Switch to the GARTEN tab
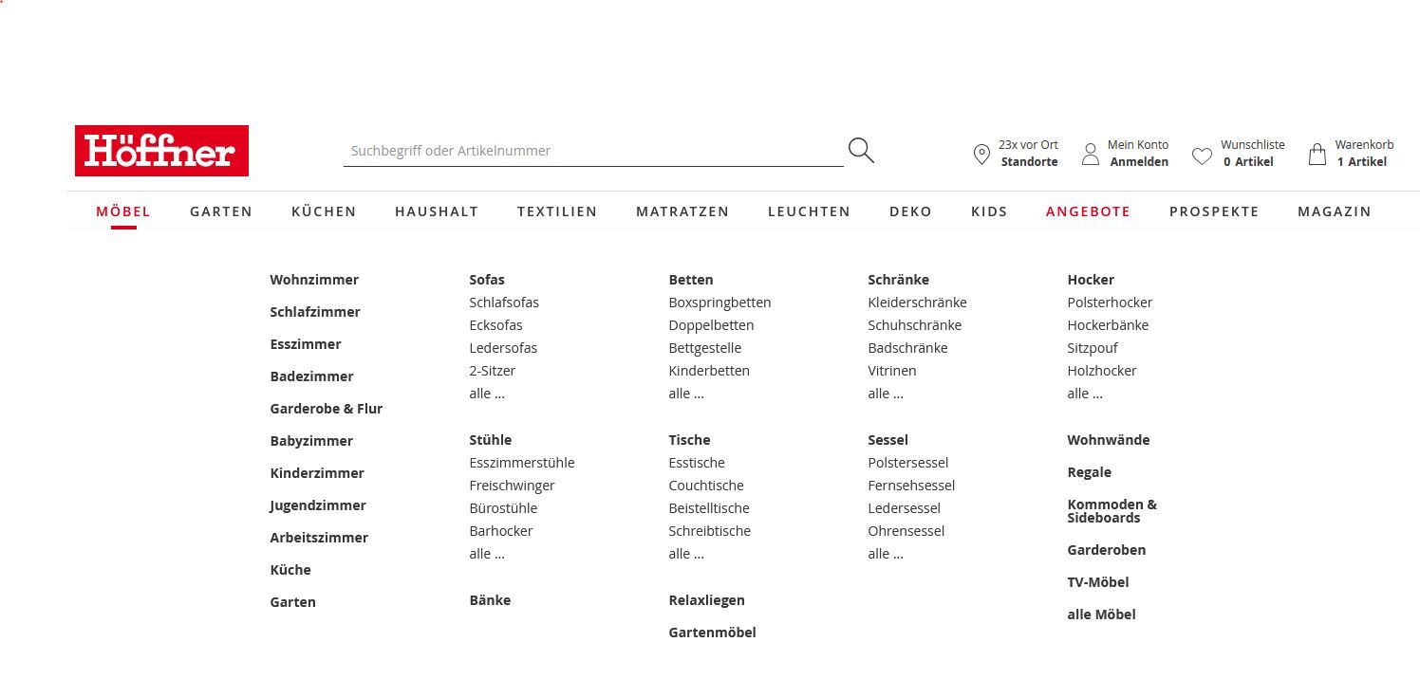This screenshot has height=679, width=1420. pos(220,211)
